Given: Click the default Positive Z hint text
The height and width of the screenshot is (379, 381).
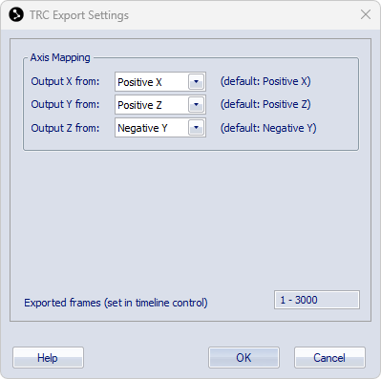Looking at the screenshot, I should [x=265, y=104].
